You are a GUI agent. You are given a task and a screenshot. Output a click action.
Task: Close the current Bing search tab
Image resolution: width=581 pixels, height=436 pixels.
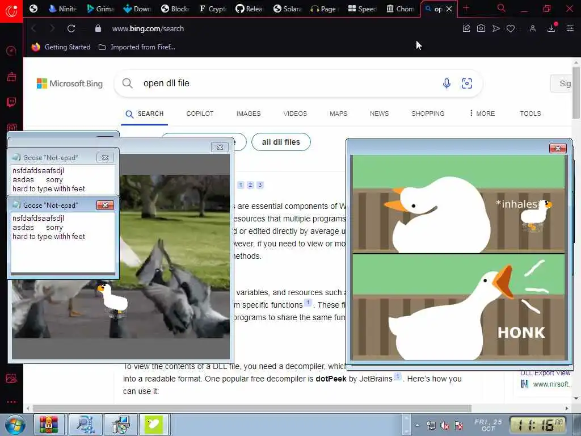point(449,9)
